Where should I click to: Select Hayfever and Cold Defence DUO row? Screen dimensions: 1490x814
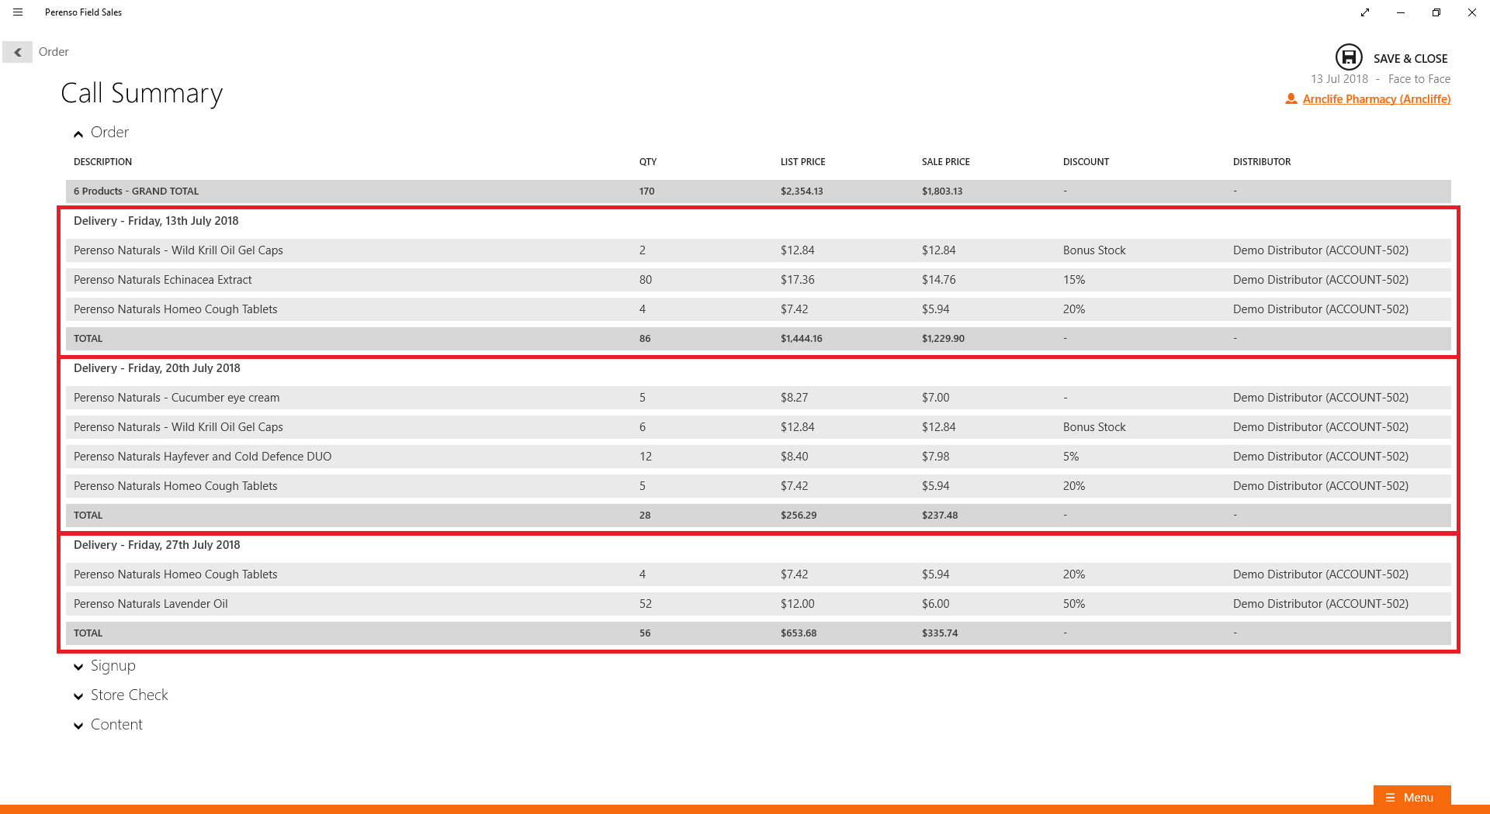coord(758,457)
